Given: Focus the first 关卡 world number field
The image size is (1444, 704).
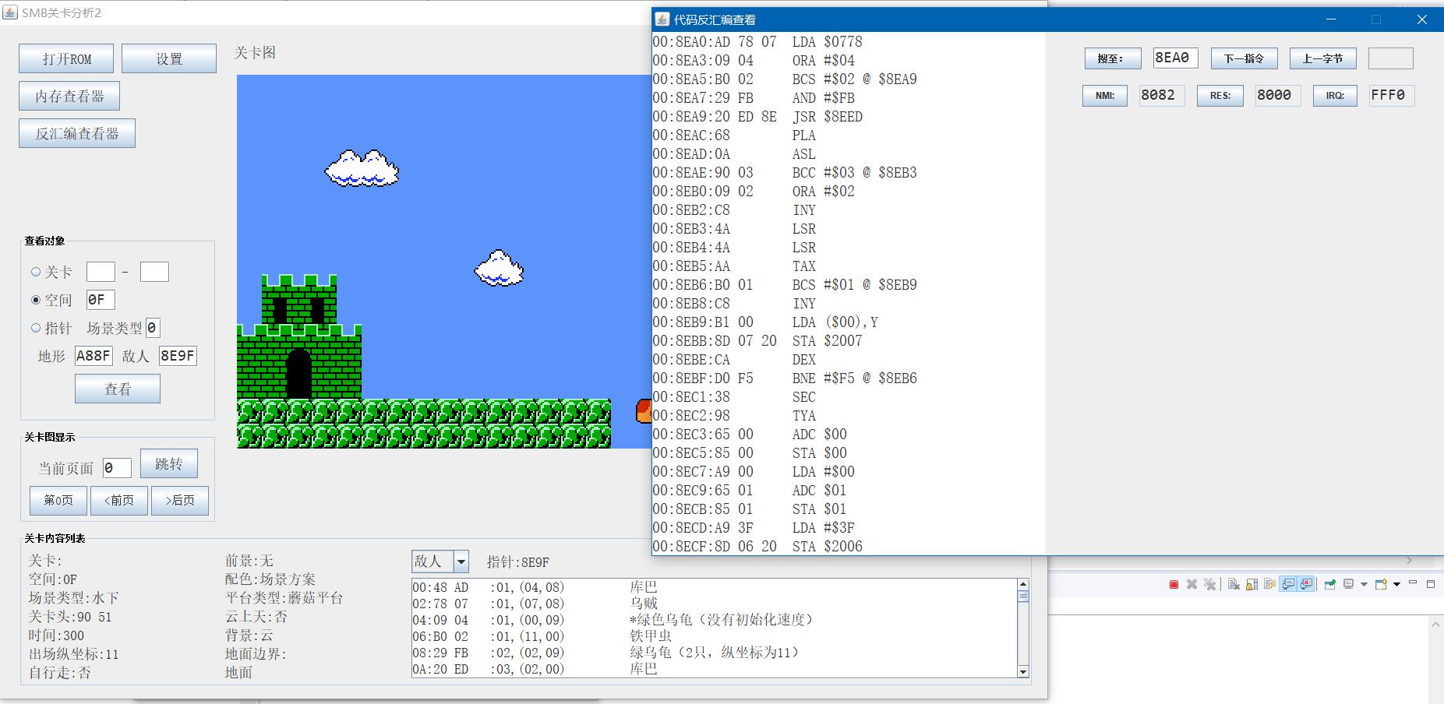Looking at the screenshot, I should click(101, 272).
